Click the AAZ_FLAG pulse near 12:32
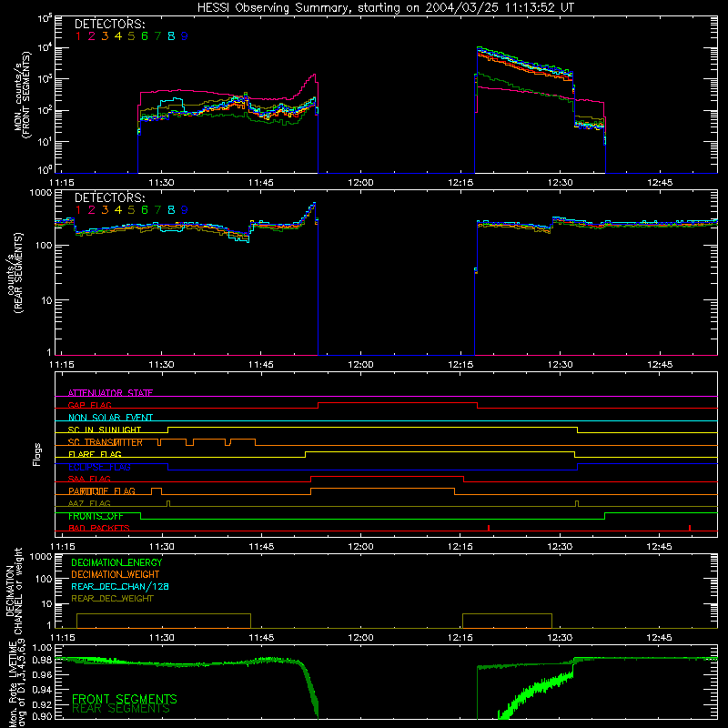Viewport: 728px width, 728px height. (x=577, y=503)
